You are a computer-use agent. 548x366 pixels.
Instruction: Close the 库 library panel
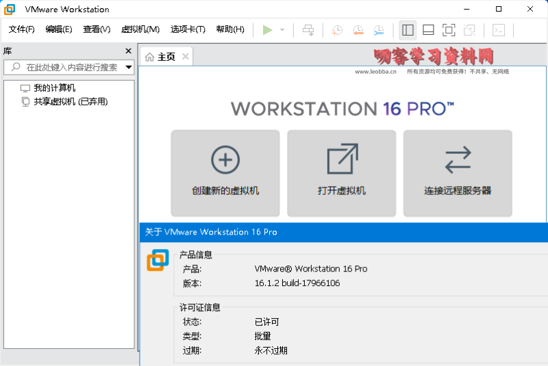point(128,51)
